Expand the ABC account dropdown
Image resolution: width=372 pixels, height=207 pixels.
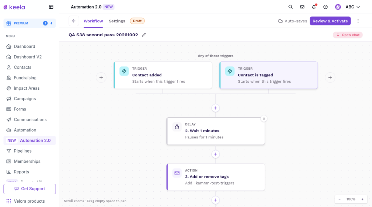pyautogui.click(x=353, y=7)
